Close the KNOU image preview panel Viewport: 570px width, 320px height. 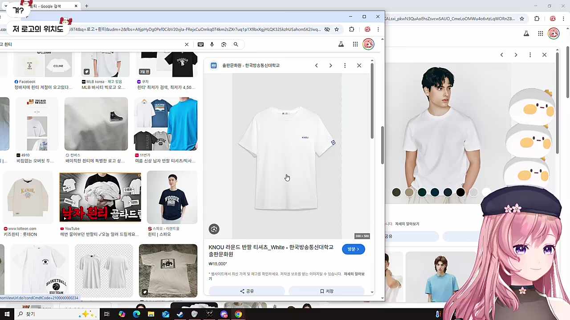[359, 66]
